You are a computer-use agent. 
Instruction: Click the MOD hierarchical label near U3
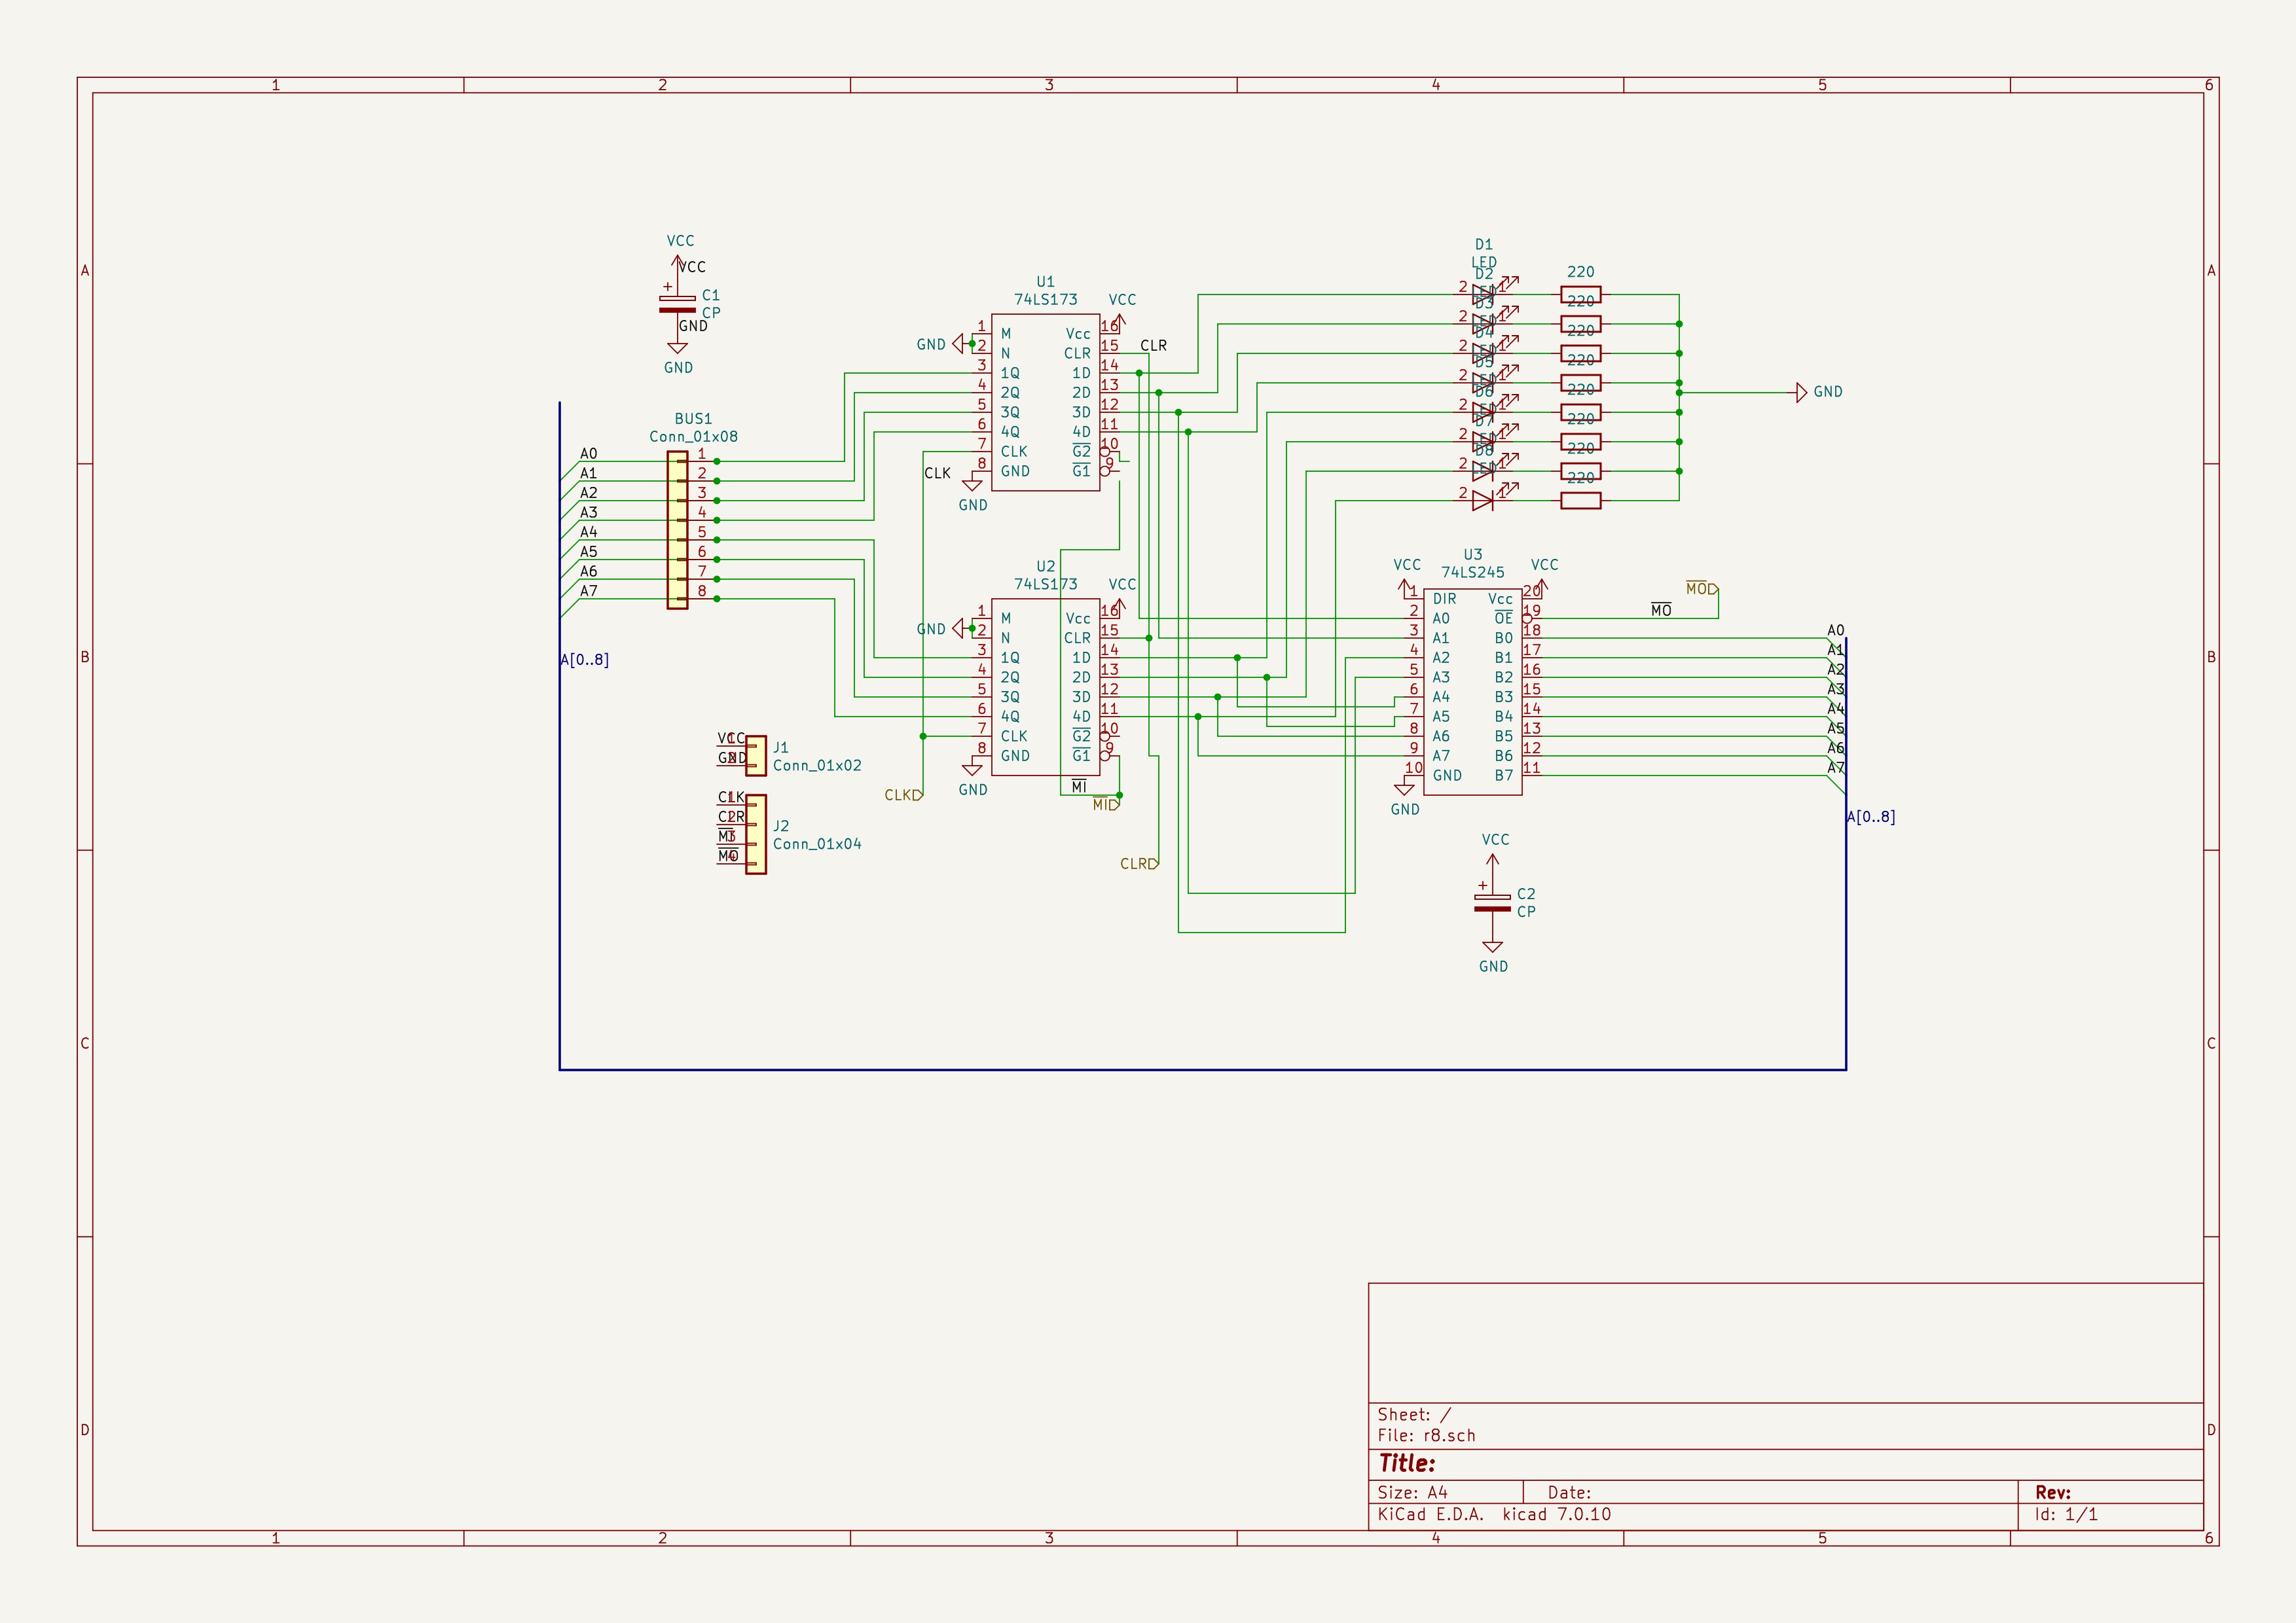[1701, 588]
